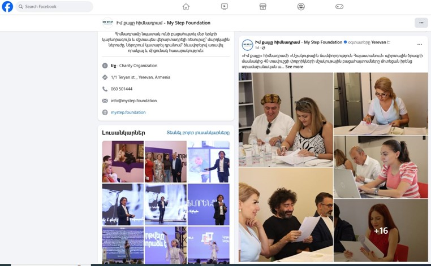Click the phone icon beside 060 501444

(x=105, y=89)
